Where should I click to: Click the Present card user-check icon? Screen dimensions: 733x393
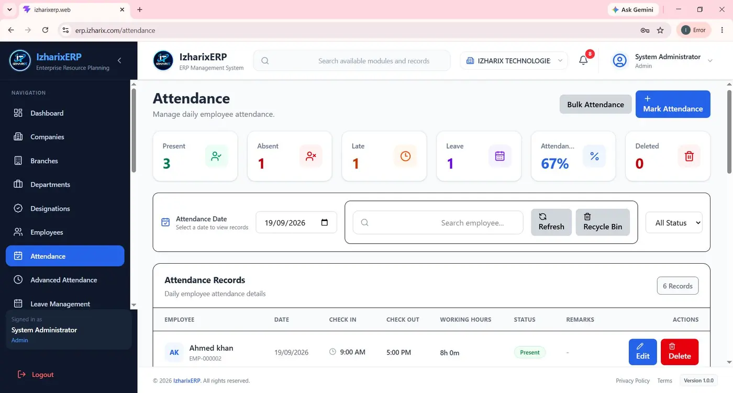(x=216, y=156)
